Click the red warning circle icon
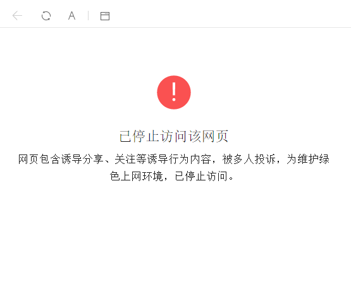This screenshot has width=351, height=283. pyautogui.click(x=174, y=92)
